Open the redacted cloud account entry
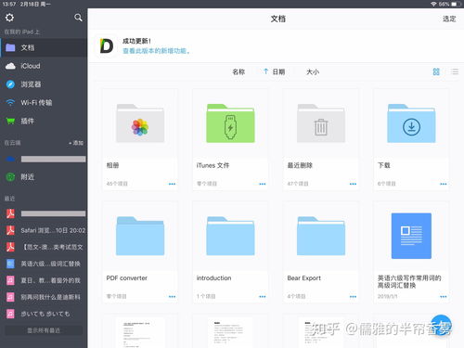Viewport: 464px width, 348px height. point(44,159)
